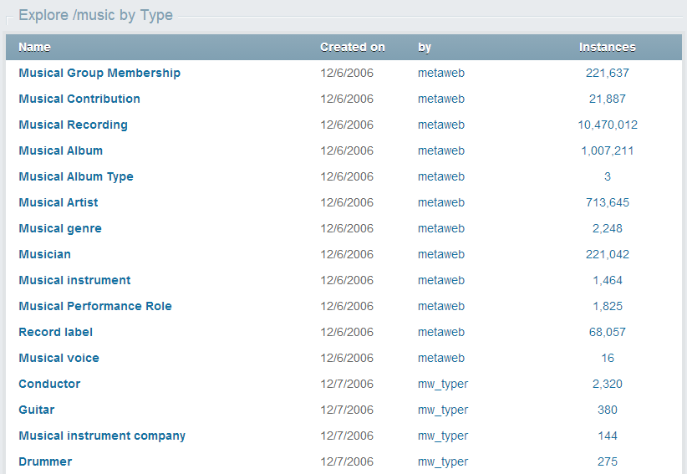Open the 275 instances count for Drummer
Screen dimensions: 687x474
point(608,461)
